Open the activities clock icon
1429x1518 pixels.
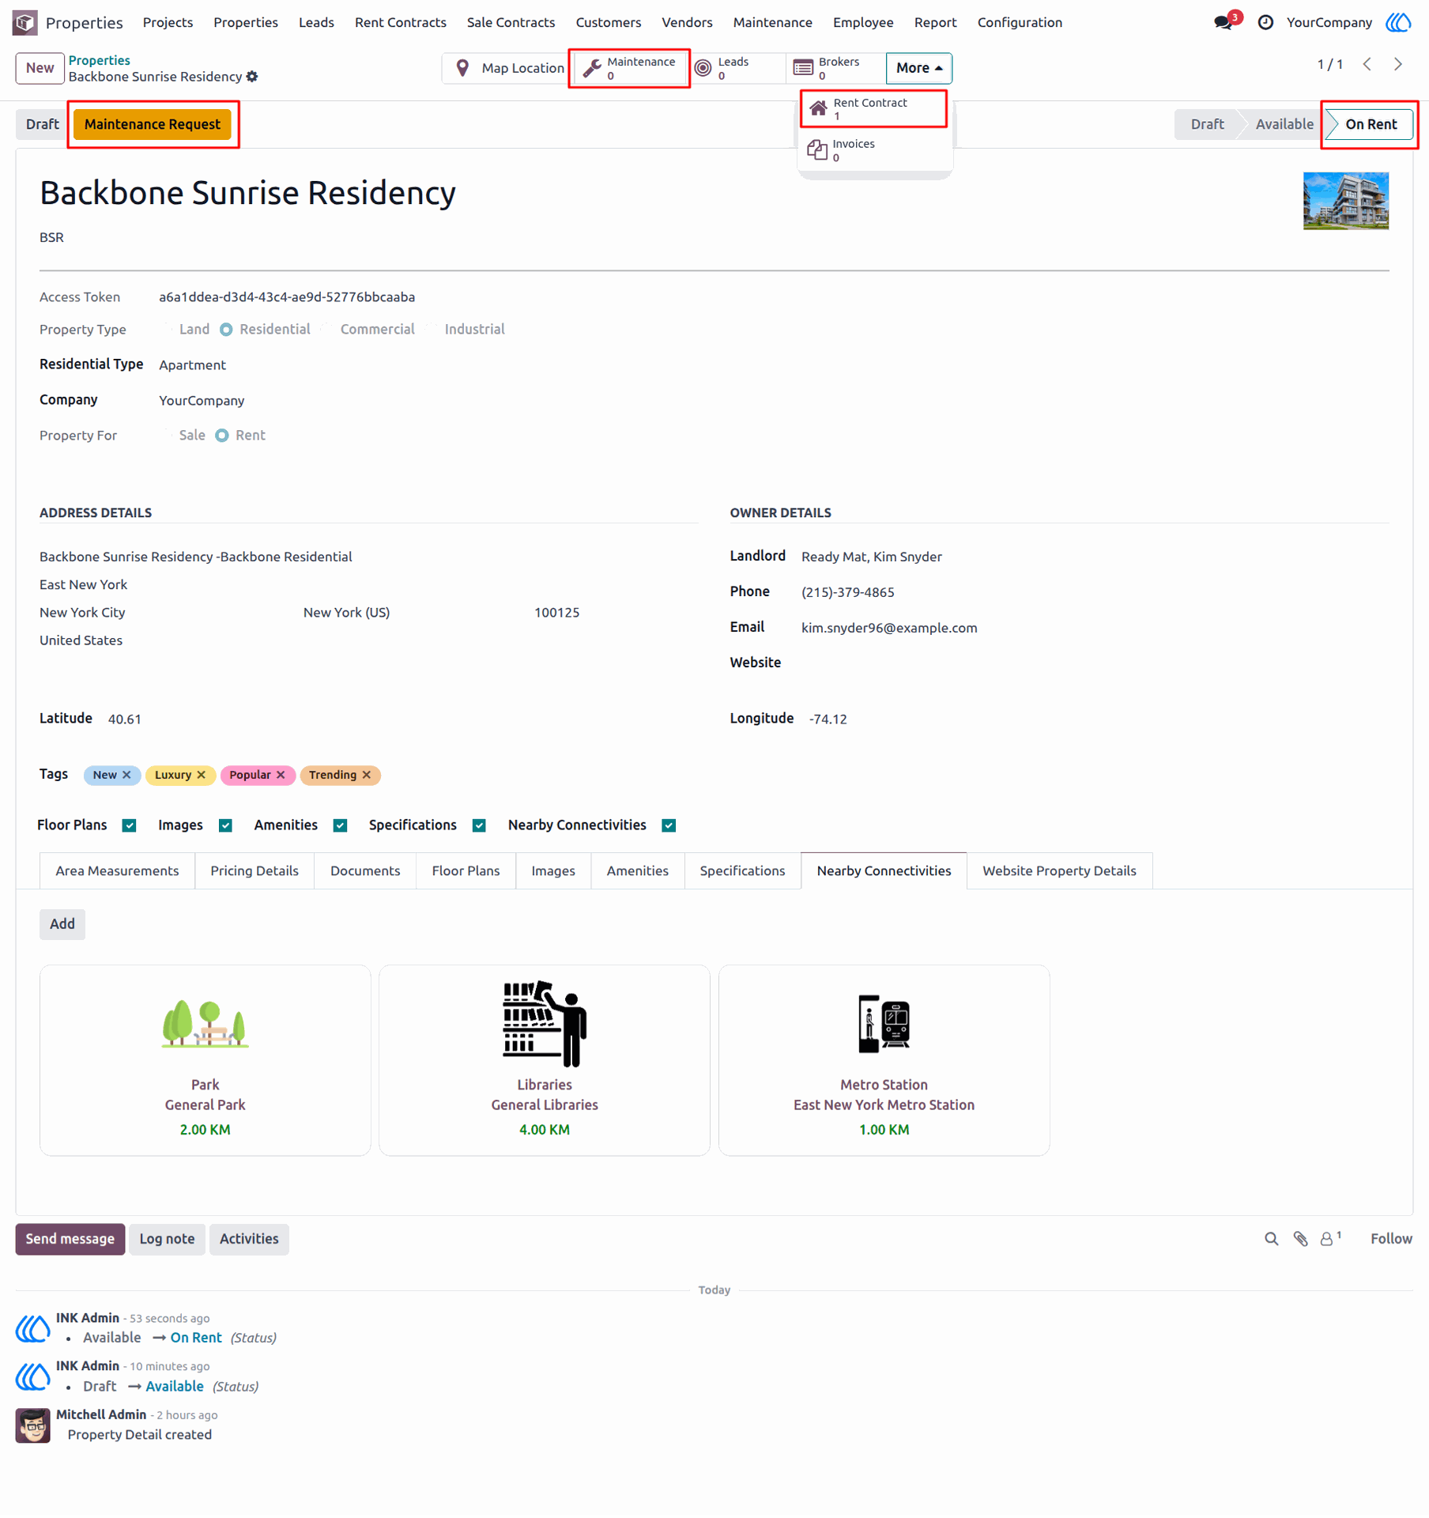[1265, 22]
